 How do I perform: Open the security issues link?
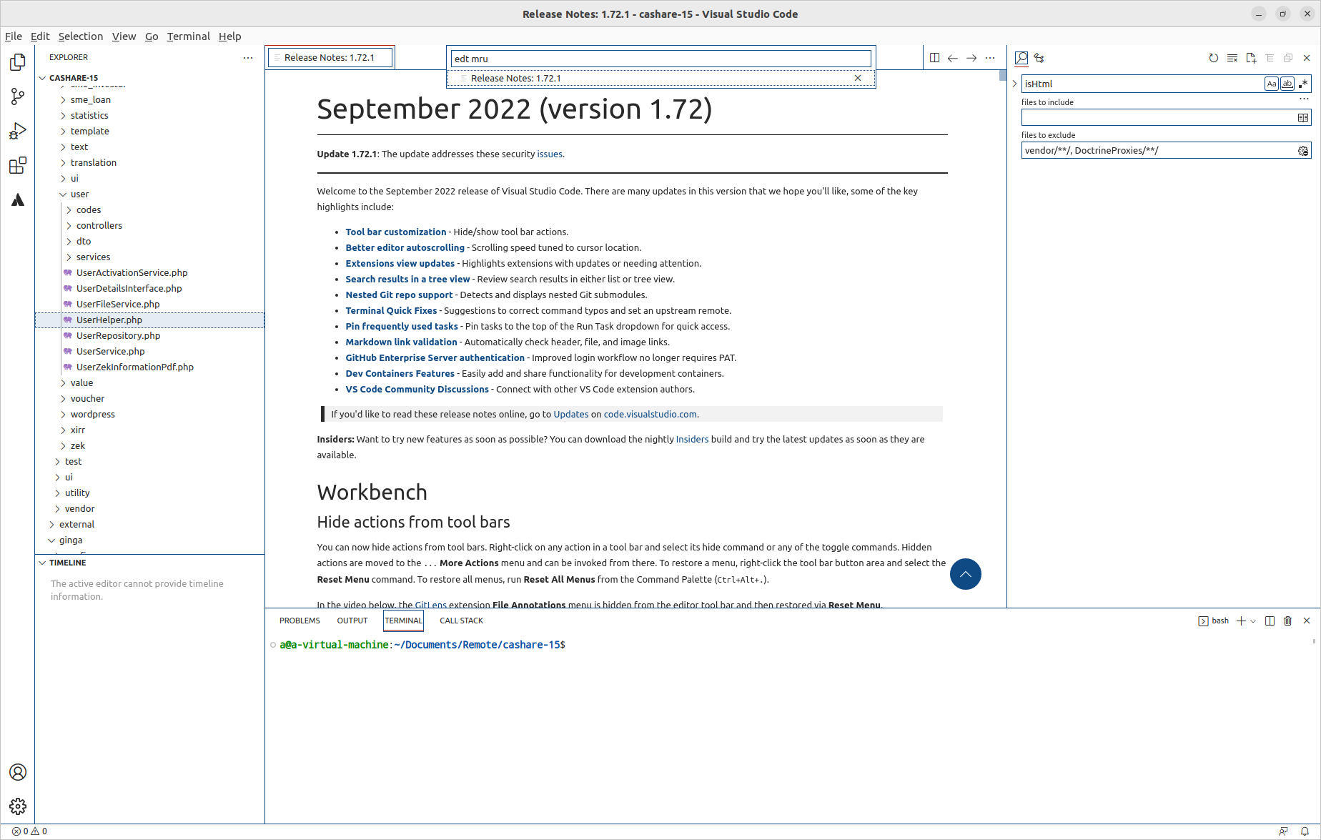(549, 154)
